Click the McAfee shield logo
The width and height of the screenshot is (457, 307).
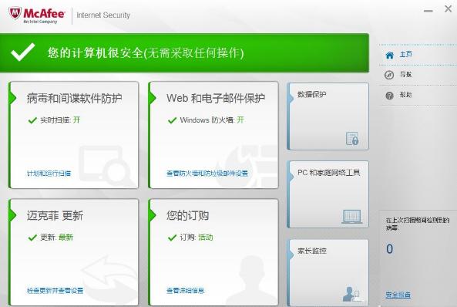(x=15, y=14)
